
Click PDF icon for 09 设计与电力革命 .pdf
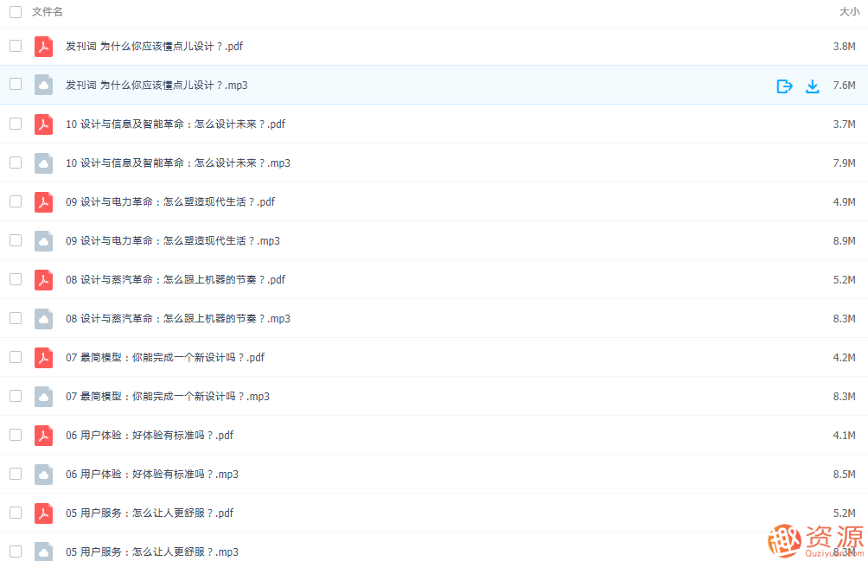click(x=43, y=202)
